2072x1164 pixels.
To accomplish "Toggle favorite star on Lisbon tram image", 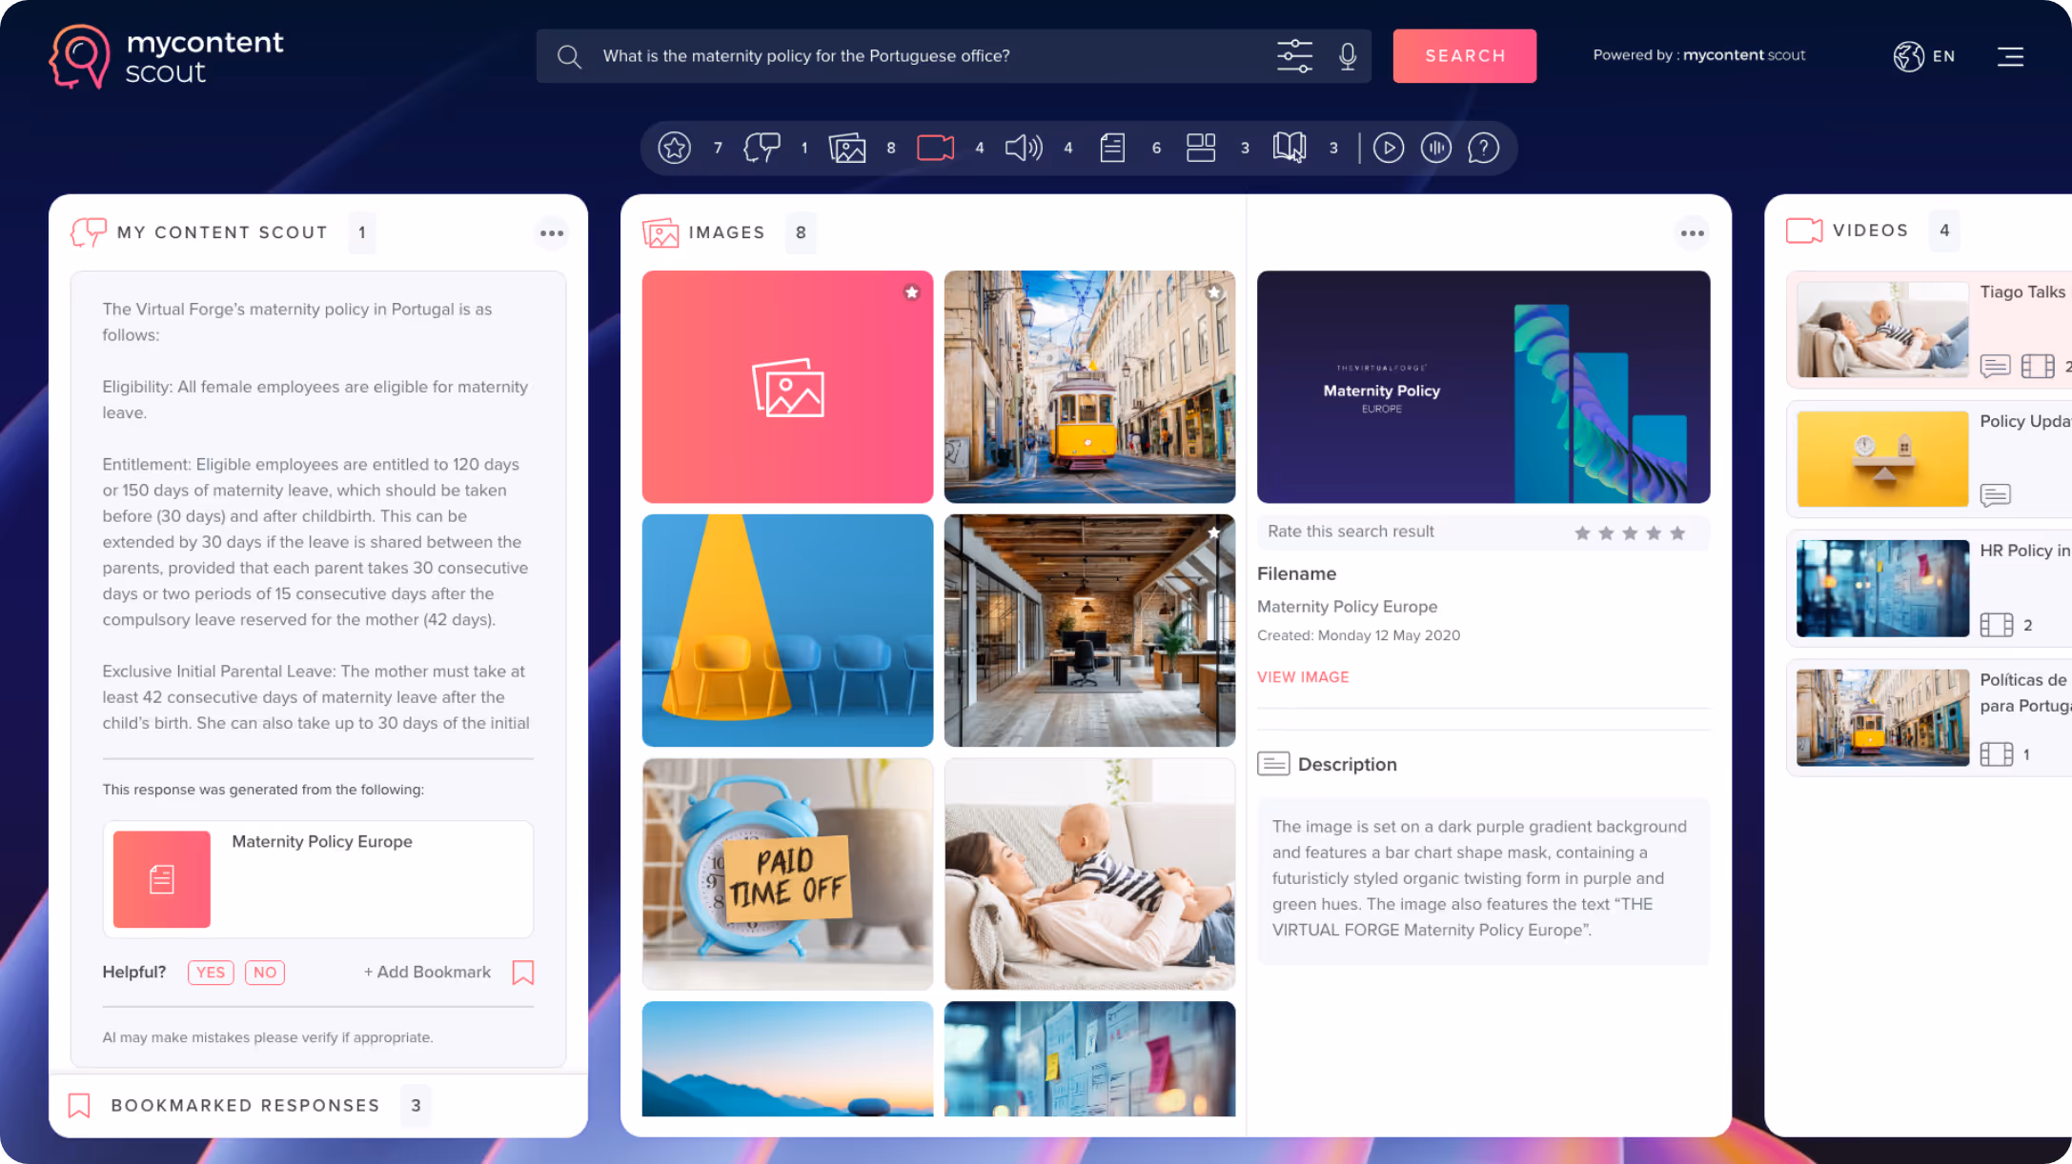I will [x=1213, y=292].
